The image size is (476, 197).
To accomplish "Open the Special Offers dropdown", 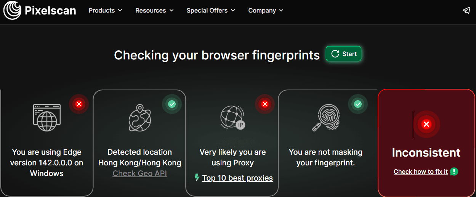I will pyautogui.click(x=211, y=11).
